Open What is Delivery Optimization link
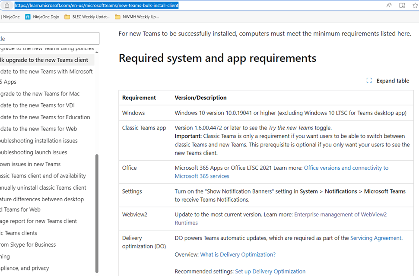The image size is (419, 276). pos(238,254)
